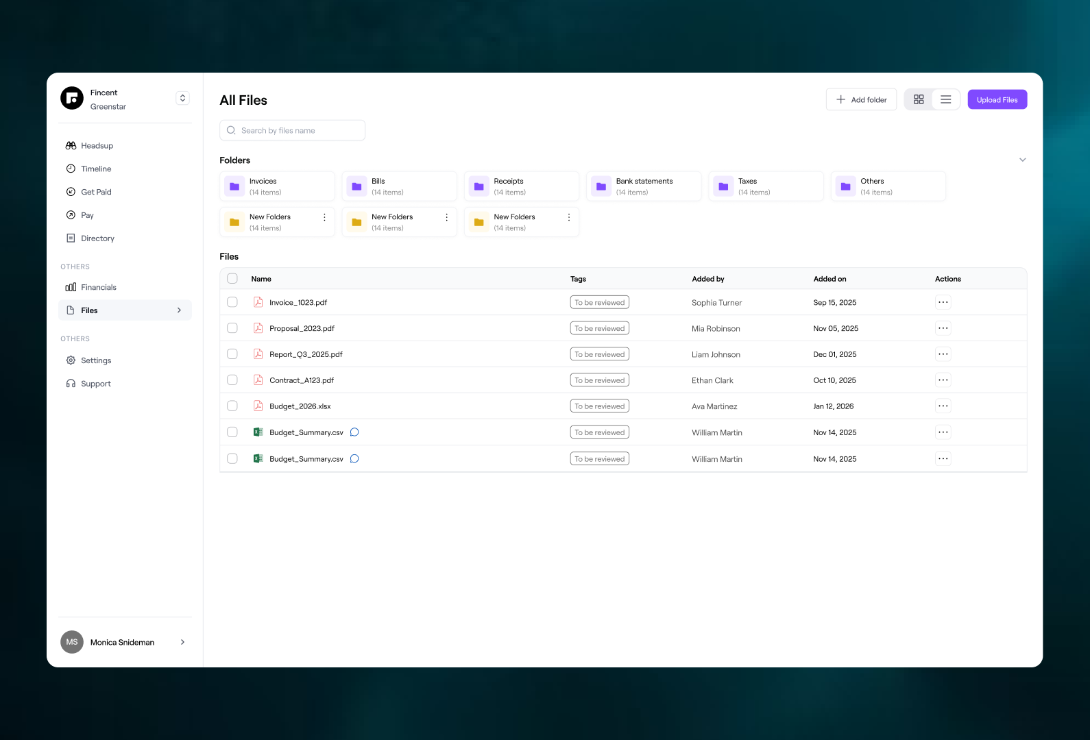The image size is (1090, 740).
Task: Open the Invoices folder
Action: (x=277, y=186)
